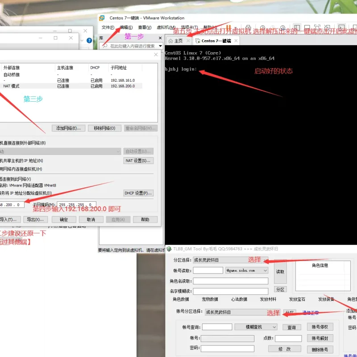
Task: Open the arrow next to the pause icon
Action: coord(236,28)
